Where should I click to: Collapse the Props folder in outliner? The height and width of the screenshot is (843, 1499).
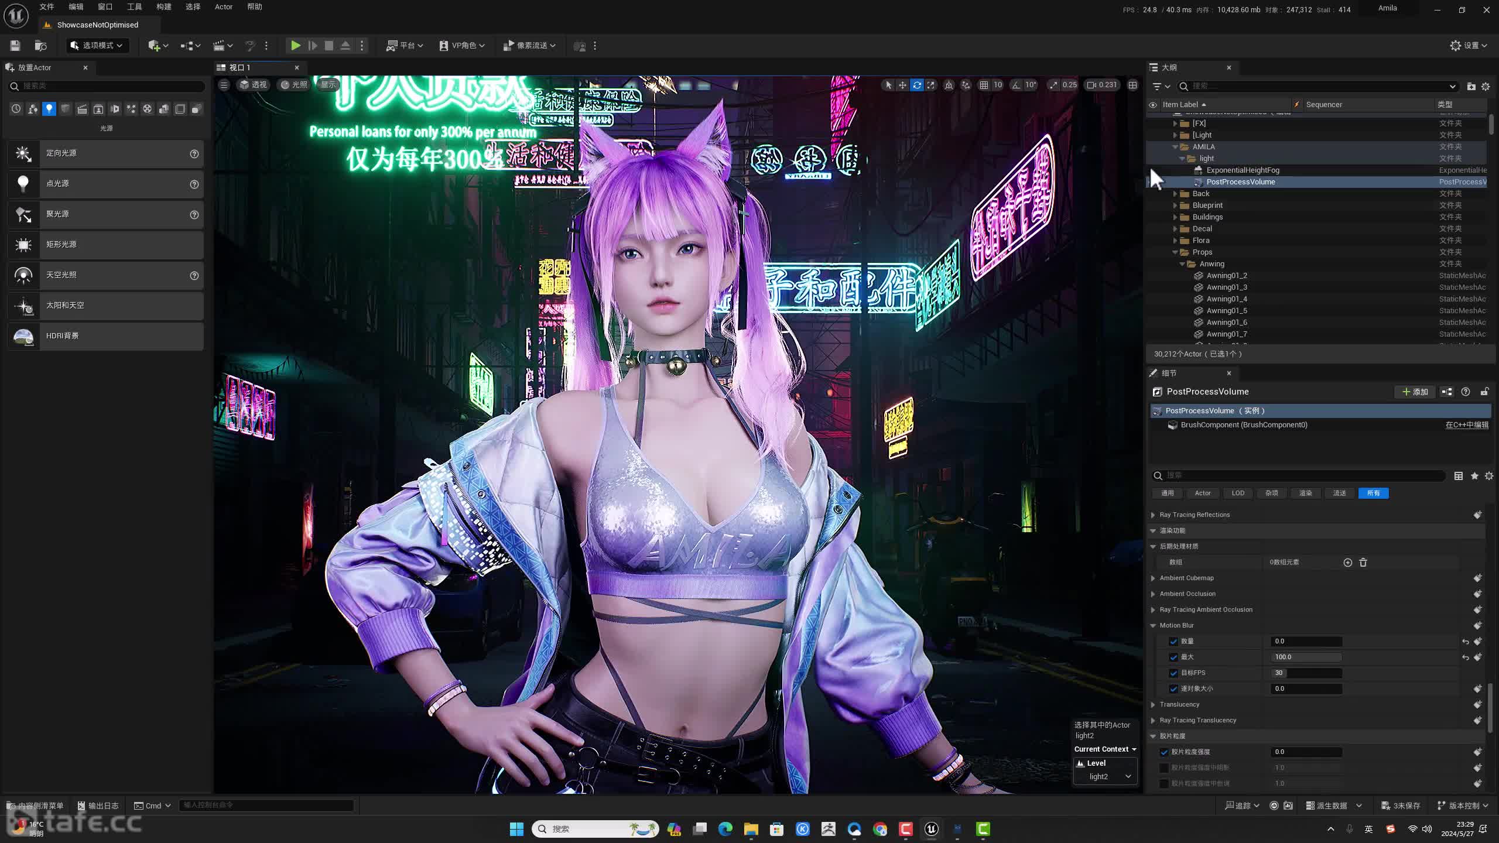click(x=1175, y=252)
